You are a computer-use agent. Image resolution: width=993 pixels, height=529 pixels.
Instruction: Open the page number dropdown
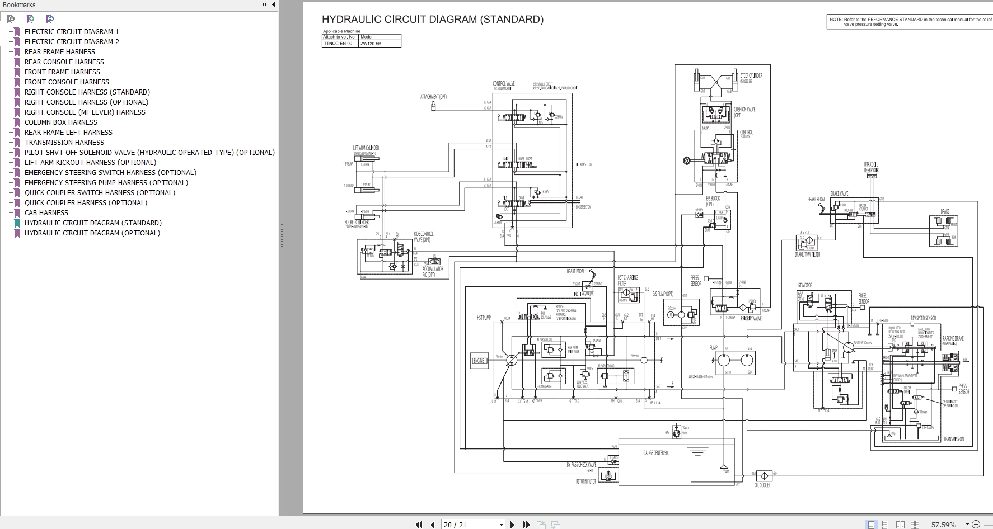click(x=500, y=525)
